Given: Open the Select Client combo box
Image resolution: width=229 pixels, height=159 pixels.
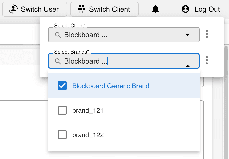Looking at the screenshot, I should pos(124,35).
